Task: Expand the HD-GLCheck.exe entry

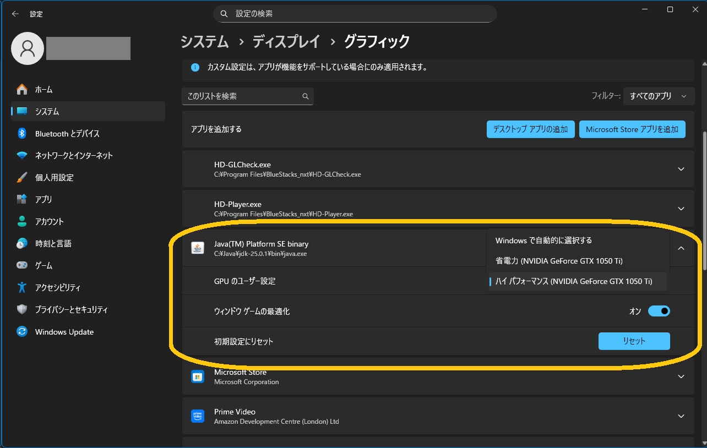Action: pyautogui.click(x=681, y=169)
